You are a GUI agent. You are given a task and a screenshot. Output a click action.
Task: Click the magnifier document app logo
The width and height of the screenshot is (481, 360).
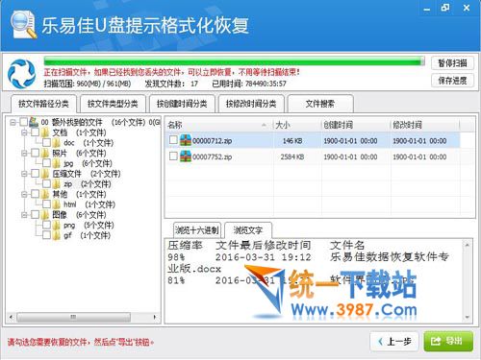pos(22,24)
